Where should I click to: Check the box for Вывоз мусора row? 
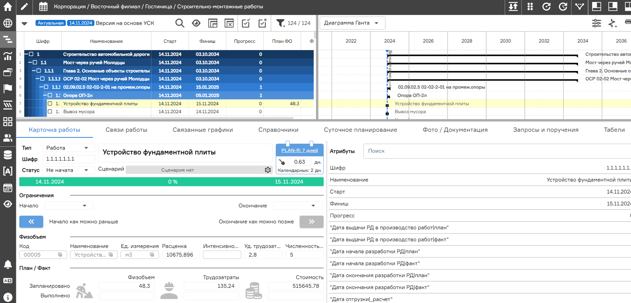click(50, 112)
